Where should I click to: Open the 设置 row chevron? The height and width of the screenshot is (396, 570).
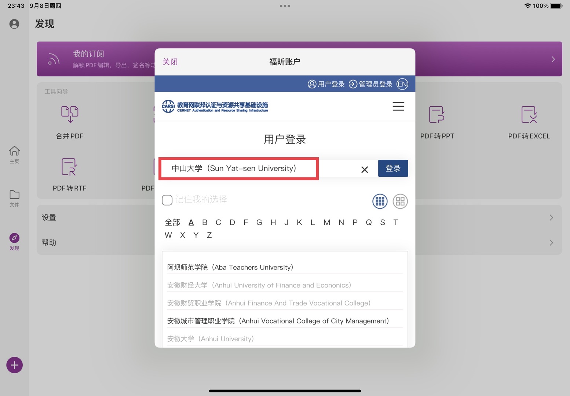(x=551, y=217)
